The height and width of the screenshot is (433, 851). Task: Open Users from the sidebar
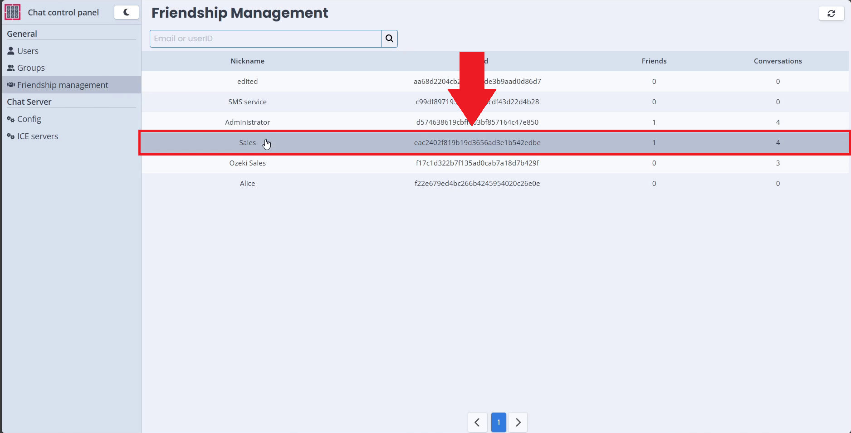(27, 51)
